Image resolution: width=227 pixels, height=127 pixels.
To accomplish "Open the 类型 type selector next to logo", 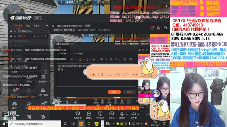I will point(38,18).
